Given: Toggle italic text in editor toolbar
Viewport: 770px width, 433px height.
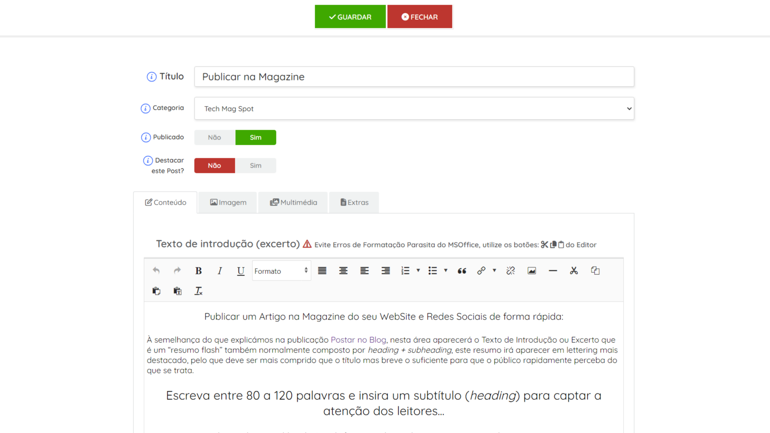Looking at the screenshot, I should pos(219,271).
